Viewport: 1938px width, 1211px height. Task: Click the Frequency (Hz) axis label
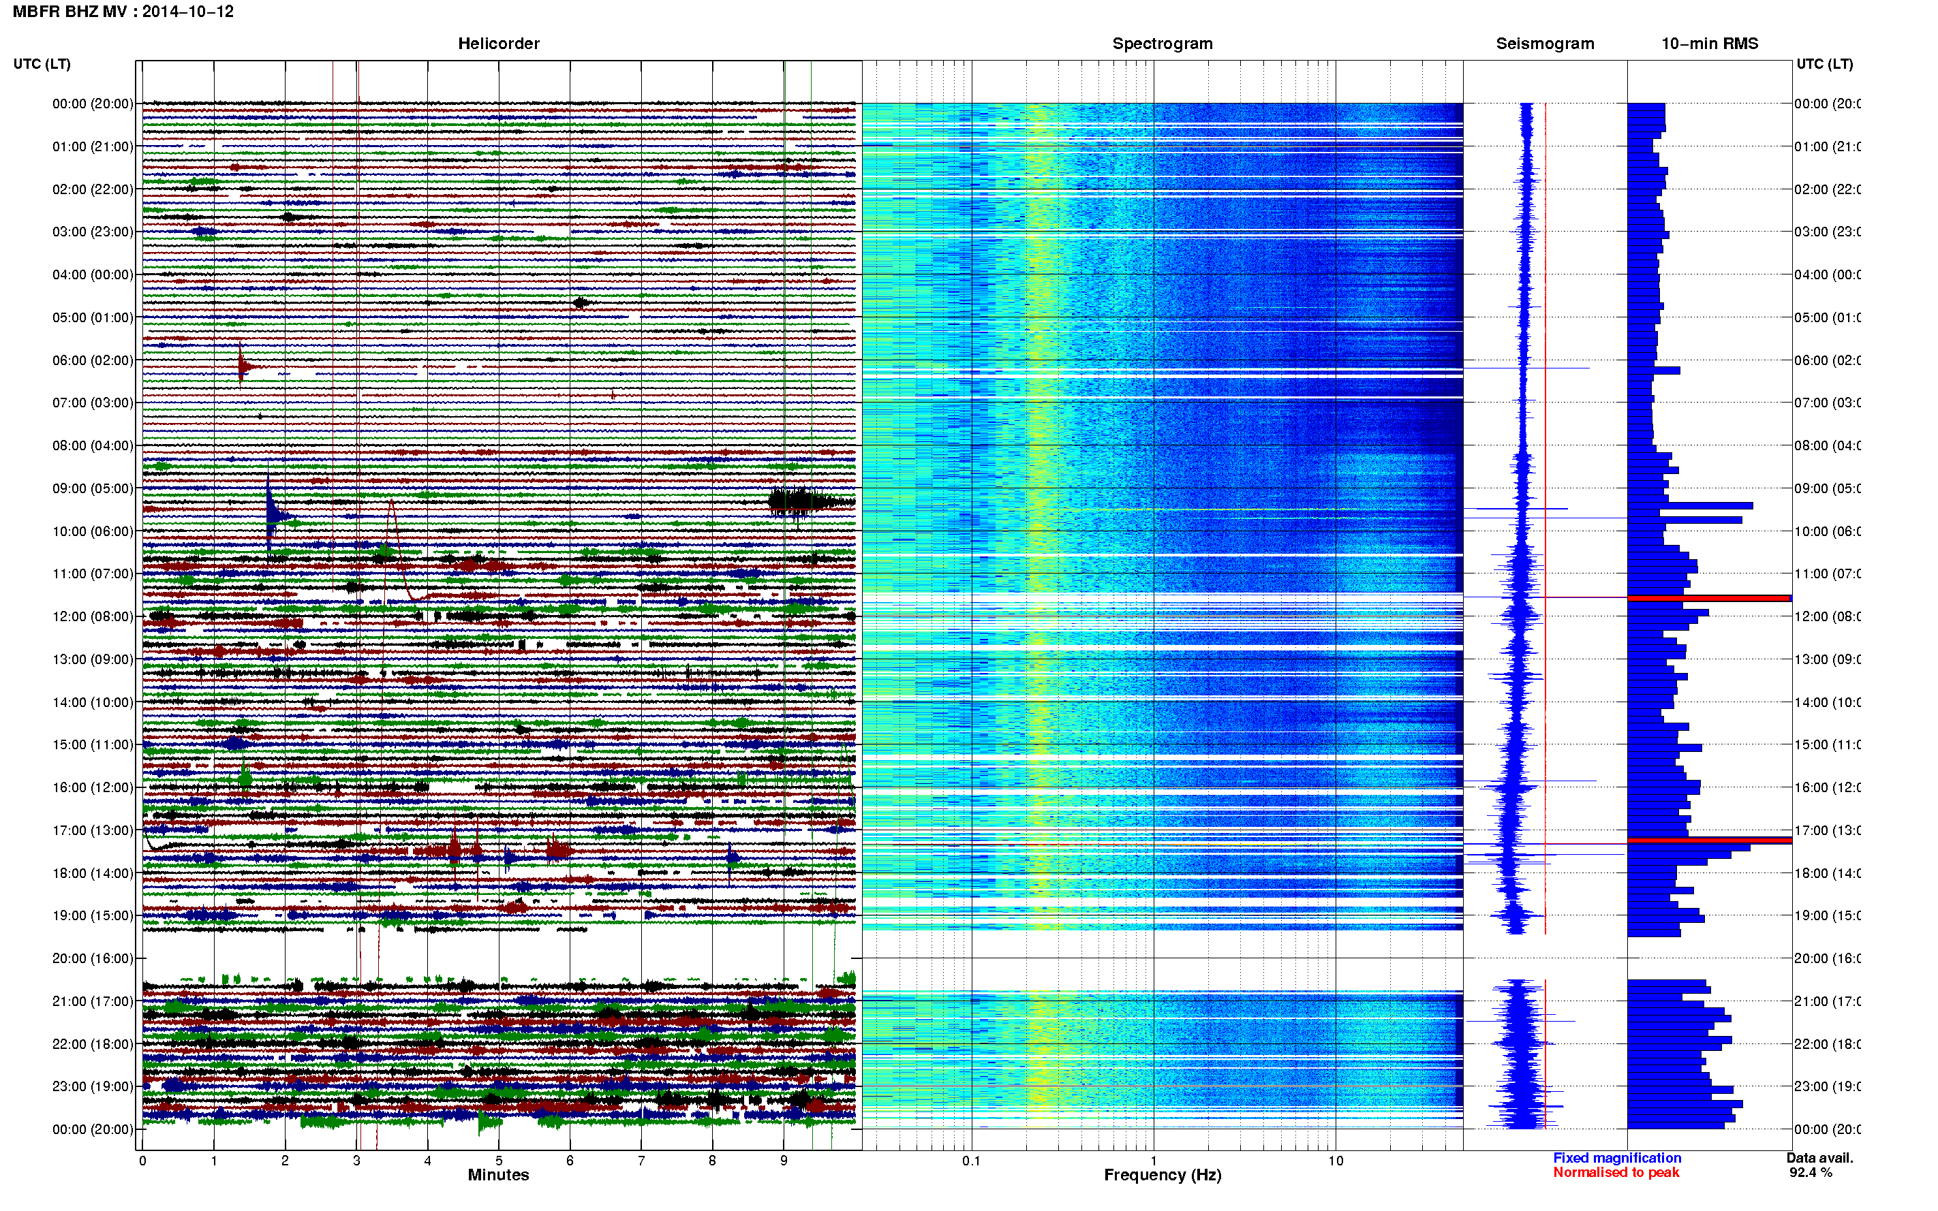(1163, 1175)
